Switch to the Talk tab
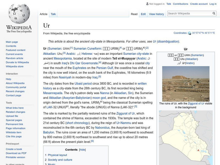220x165 pixels. point(53,14)
